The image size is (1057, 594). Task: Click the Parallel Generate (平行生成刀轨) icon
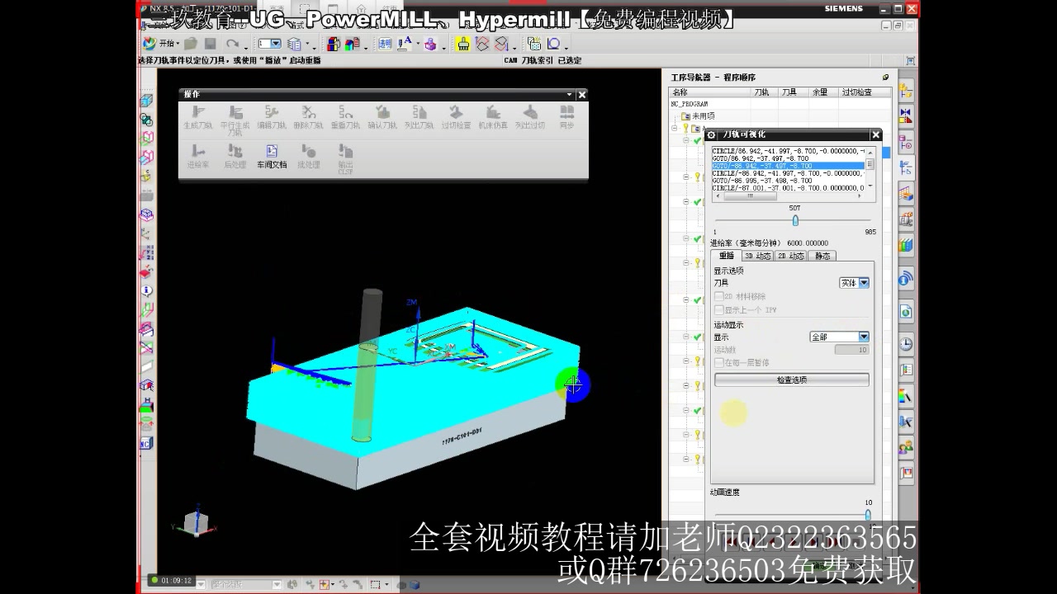235,112
